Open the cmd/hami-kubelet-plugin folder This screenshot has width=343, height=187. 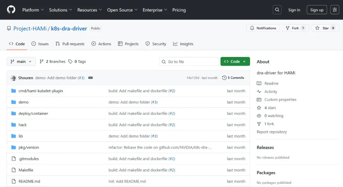41,91
